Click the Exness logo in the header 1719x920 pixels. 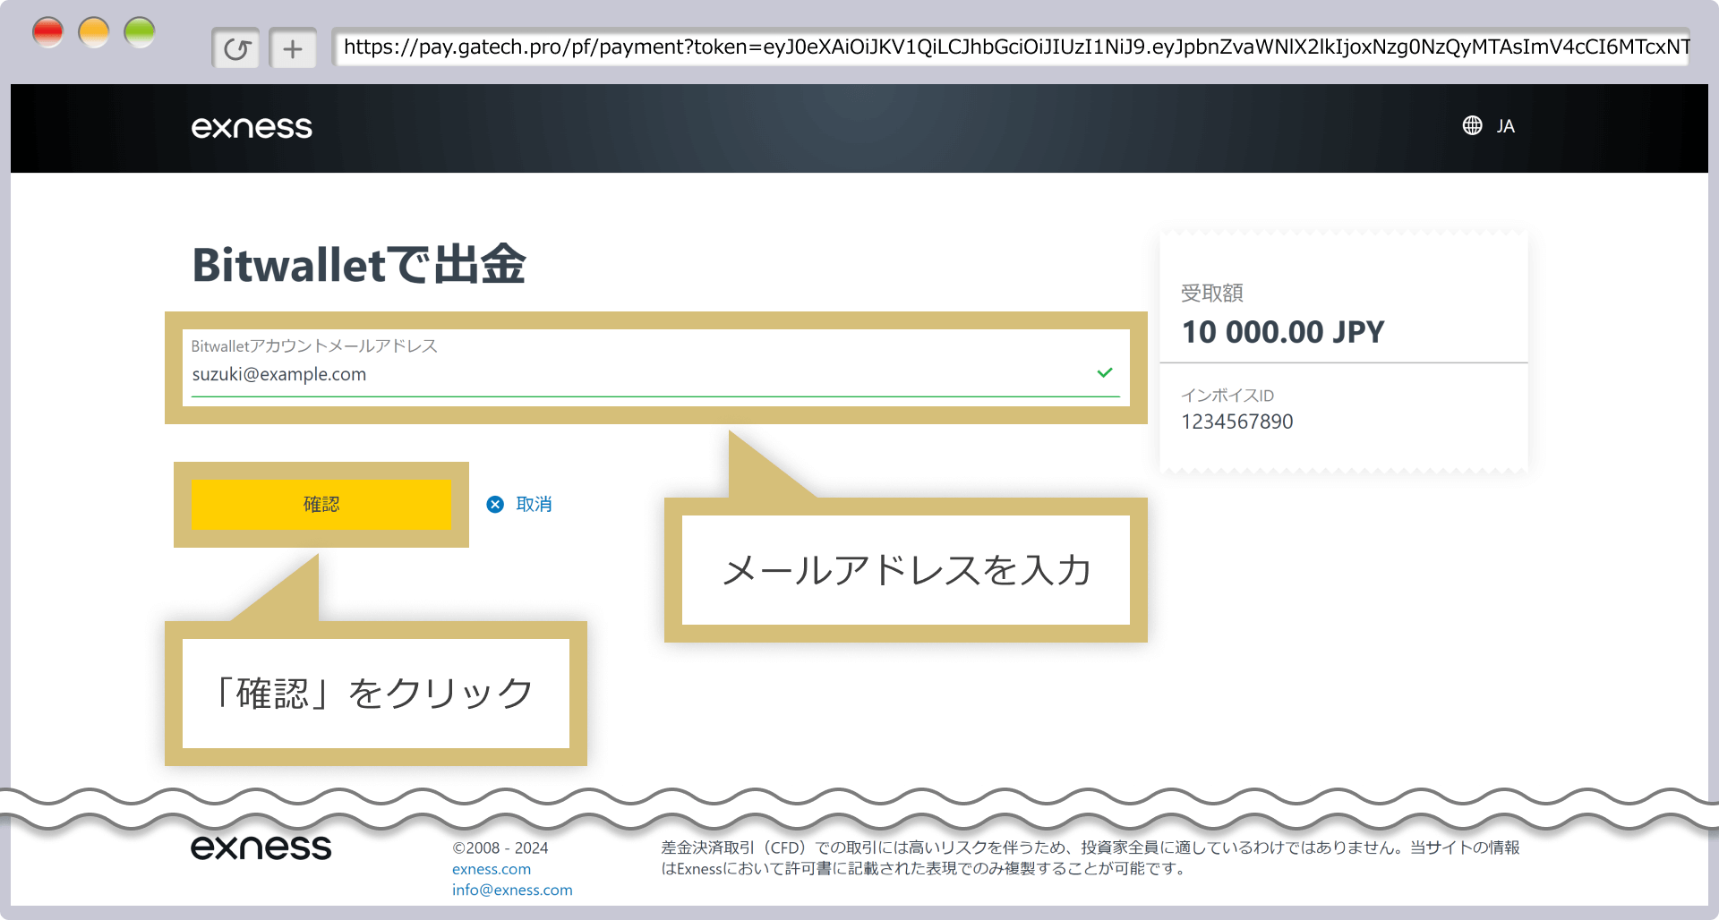click(252, 127)
